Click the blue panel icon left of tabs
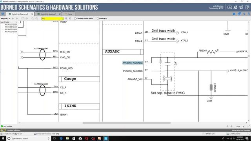The width and height of the screenshot is (251, 141). (x=3, y=14)
